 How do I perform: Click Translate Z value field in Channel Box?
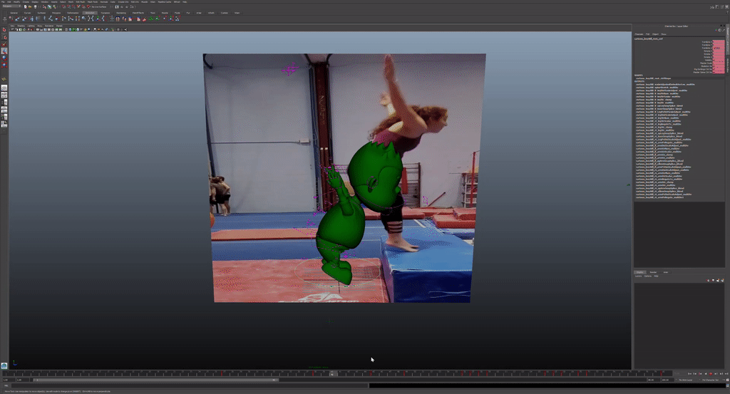tap(719, 48)
